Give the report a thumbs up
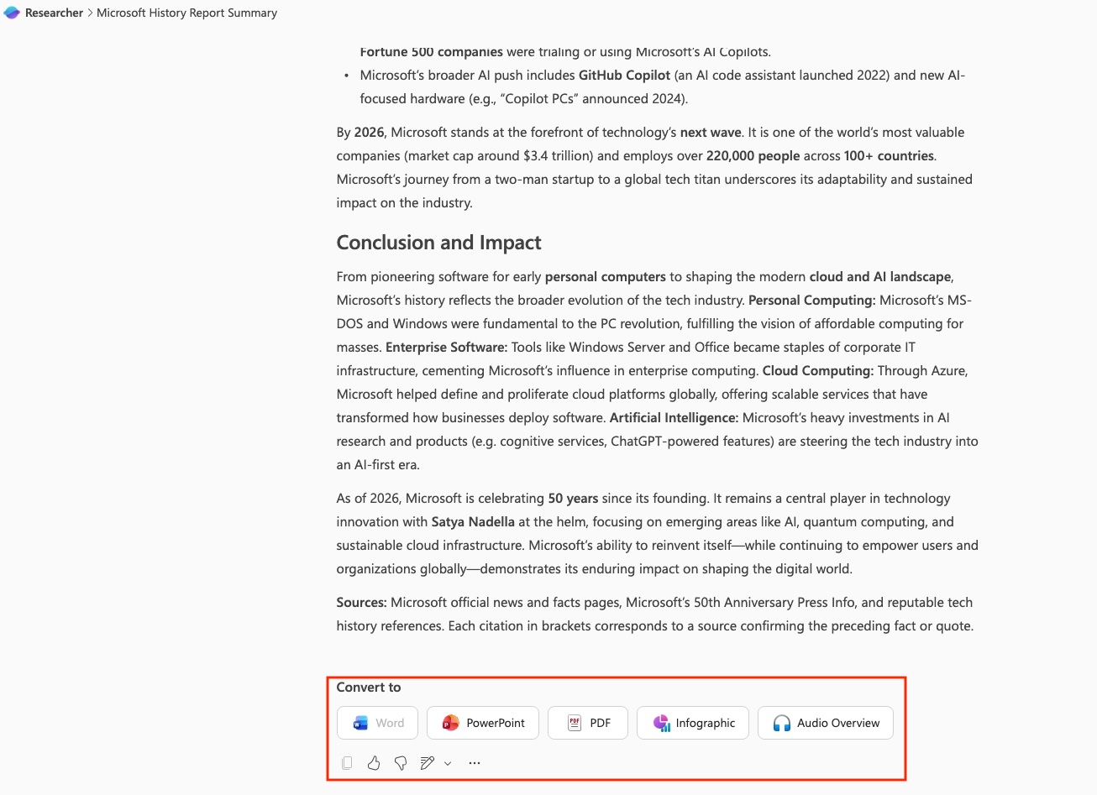This screenshot has width=1097, height=795. 374,763
